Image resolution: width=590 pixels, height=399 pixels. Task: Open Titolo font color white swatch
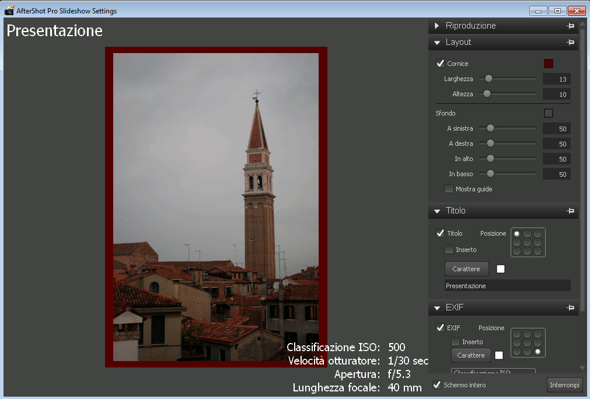pos(500,269)
